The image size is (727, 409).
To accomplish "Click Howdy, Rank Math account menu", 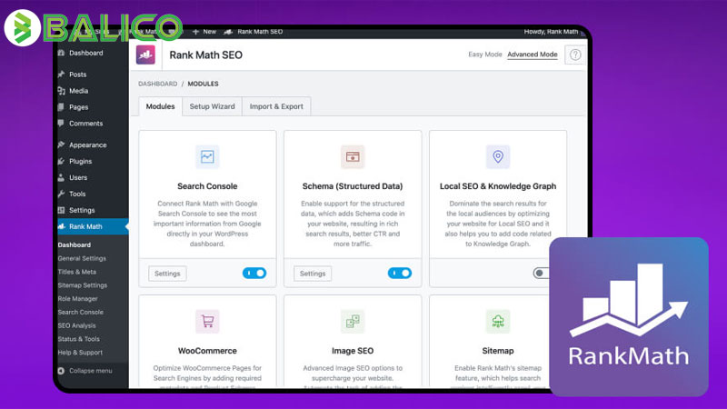I will click(x=551, y=32).
